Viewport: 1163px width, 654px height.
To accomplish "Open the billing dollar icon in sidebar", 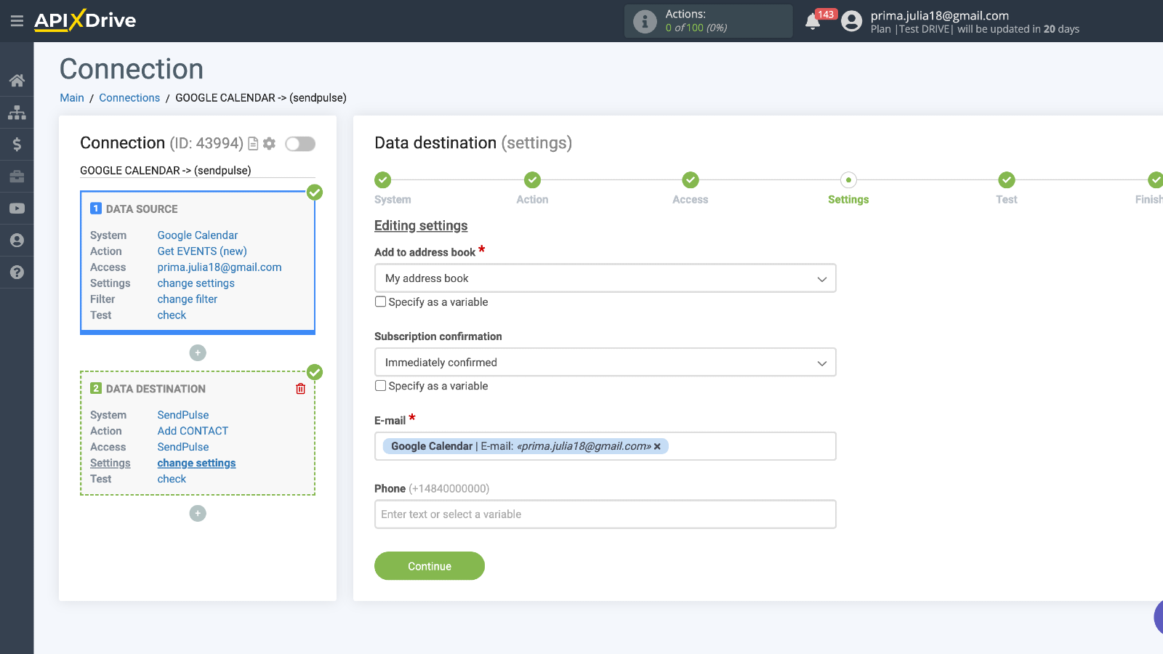I will point(17,145).
